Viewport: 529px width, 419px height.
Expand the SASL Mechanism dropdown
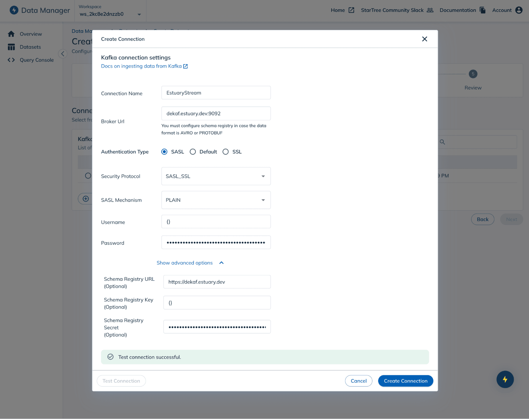263,200
